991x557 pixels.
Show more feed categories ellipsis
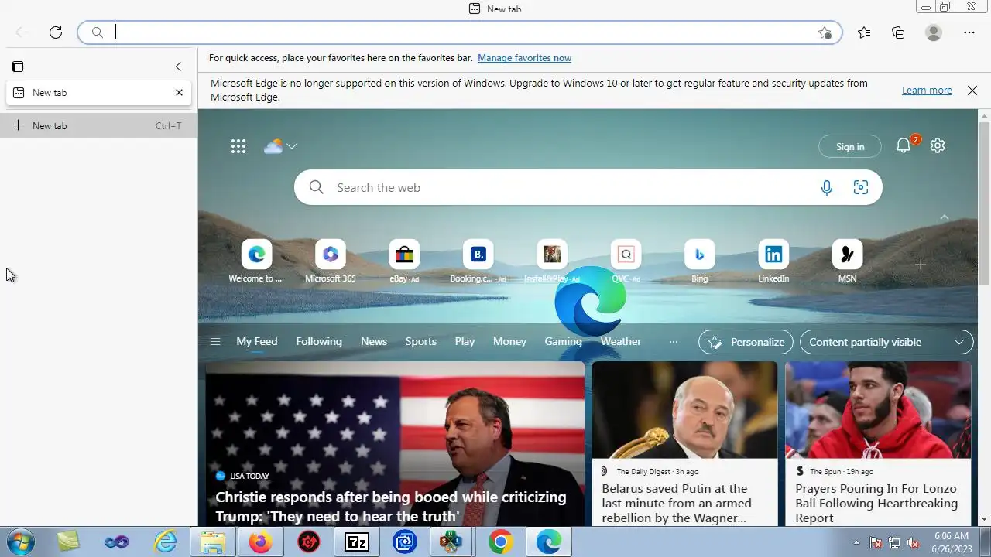[x=674, y=341]
